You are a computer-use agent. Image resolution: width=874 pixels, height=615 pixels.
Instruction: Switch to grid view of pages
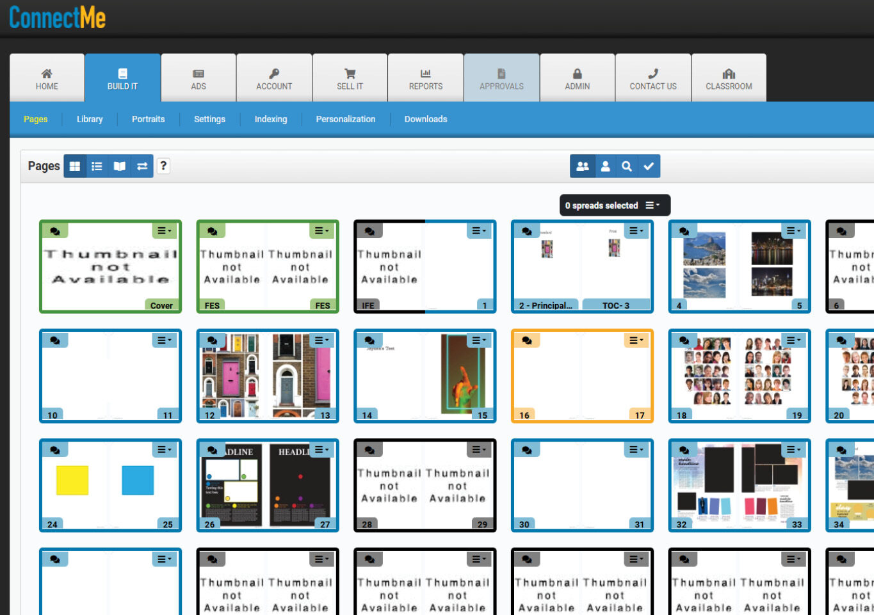75,166
